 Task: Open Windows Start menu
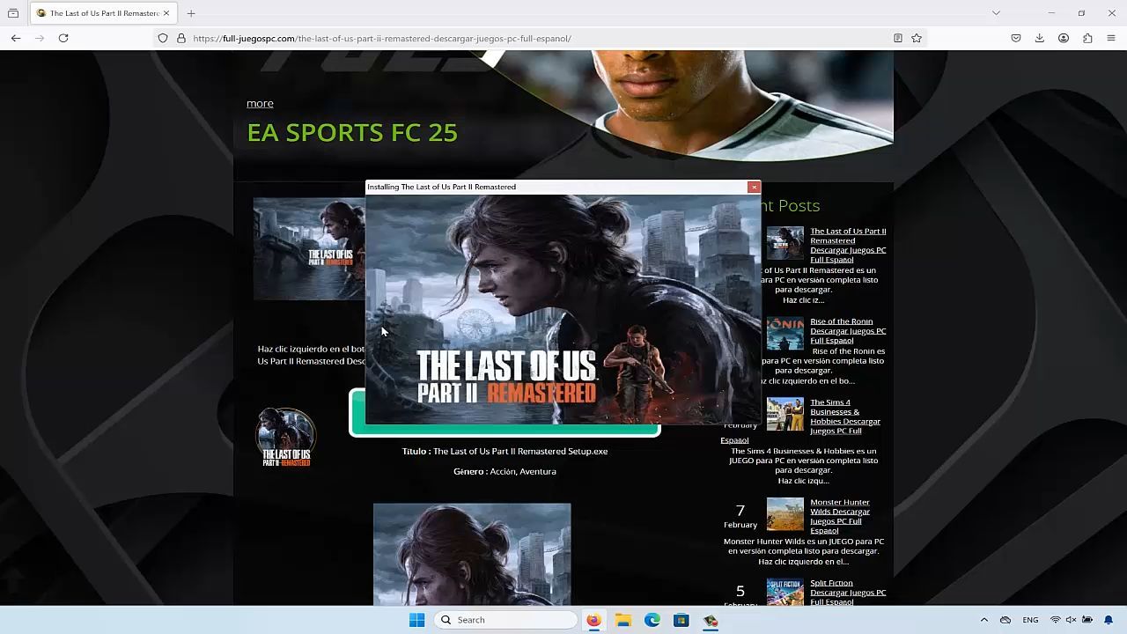tap(416, 620)
